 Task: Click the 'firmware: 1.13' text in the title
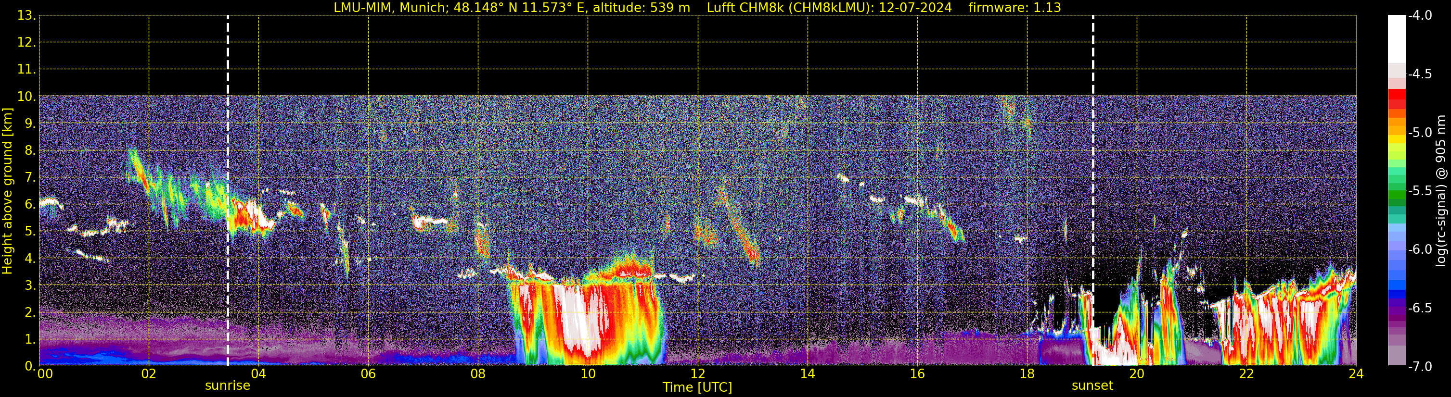[x=1015, y=7]
